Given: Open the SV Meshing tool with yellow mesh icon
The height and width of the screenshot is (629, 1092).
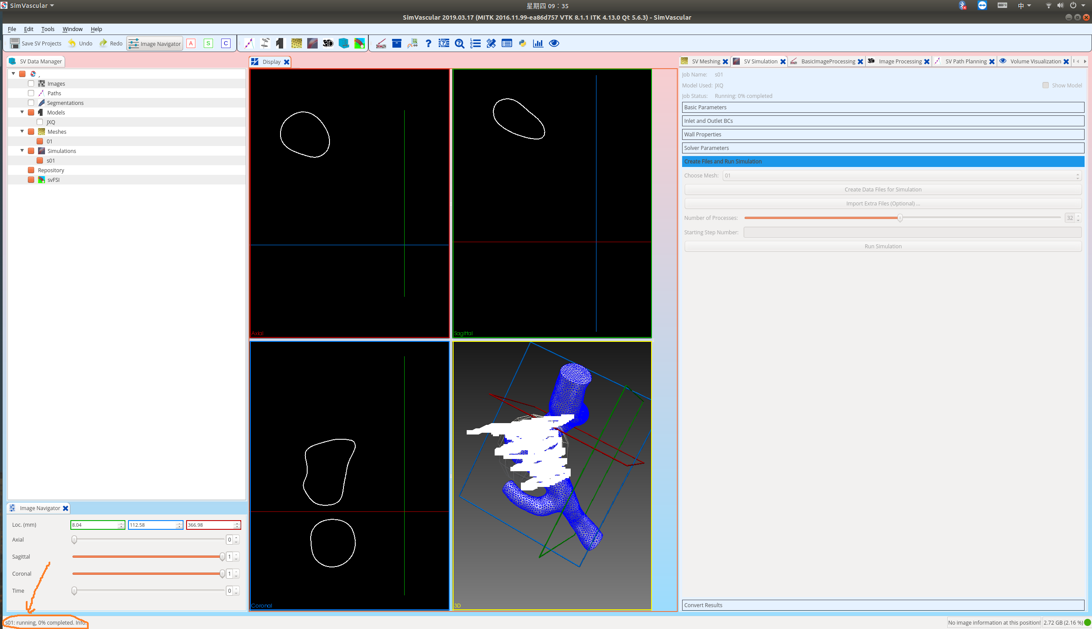Looking at the screenshot, I should click(297, 43).
